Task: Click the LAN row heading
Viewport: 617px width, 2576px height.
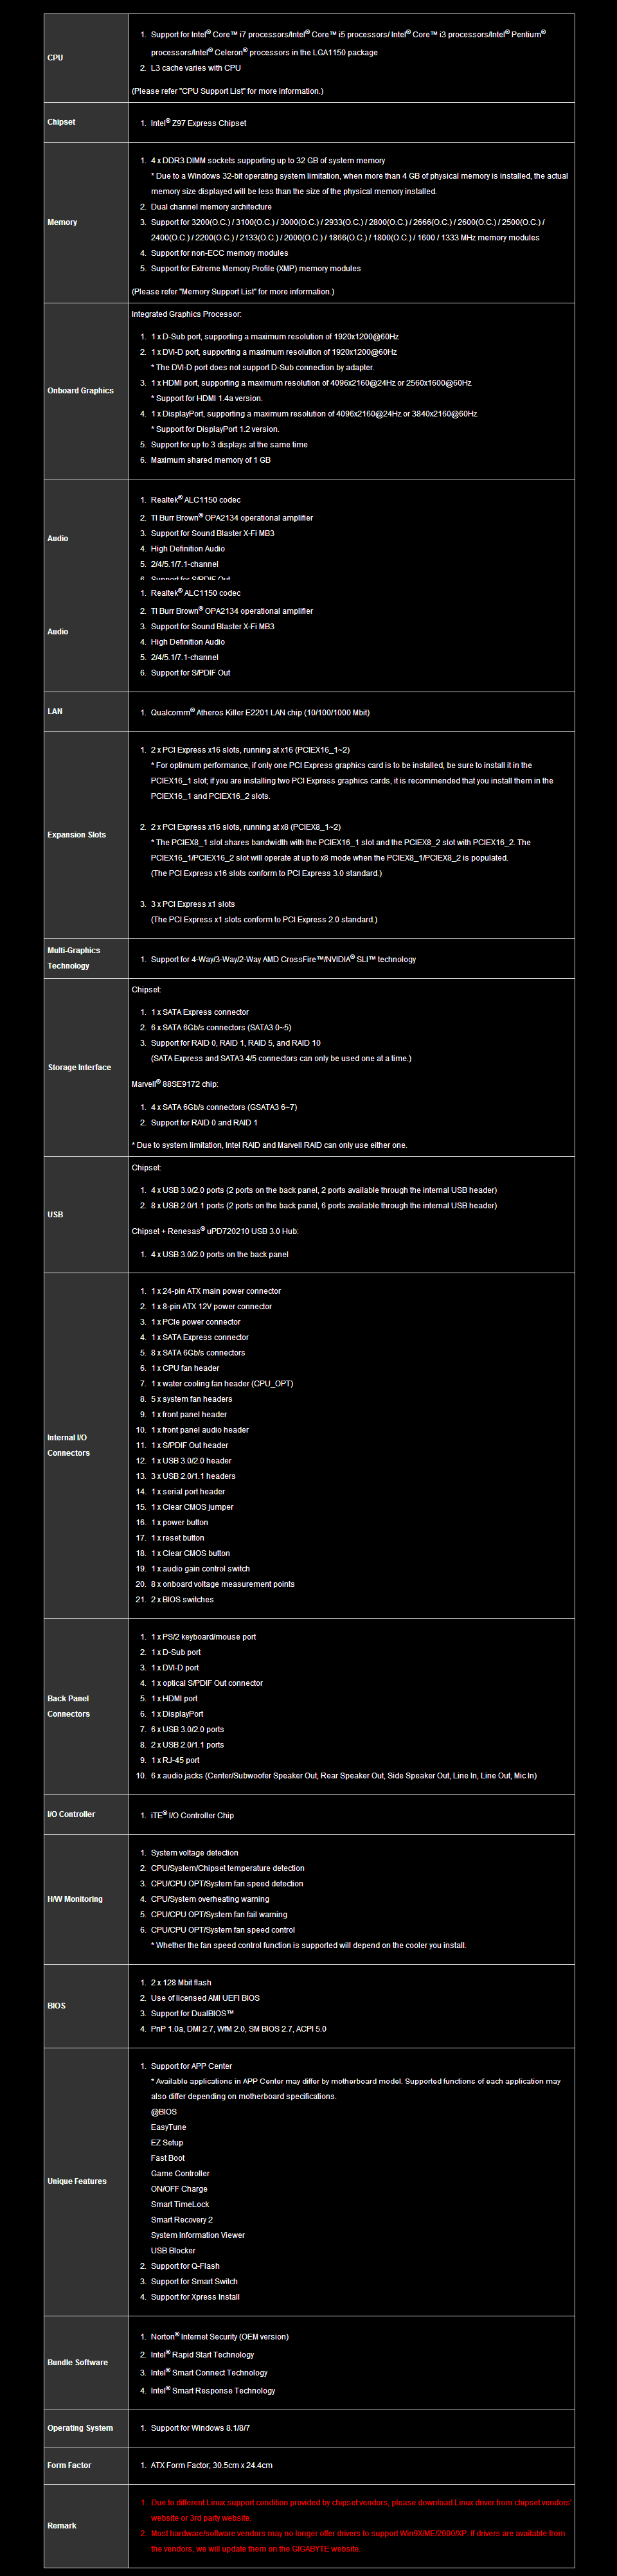Action: click(x=55, y=711)
